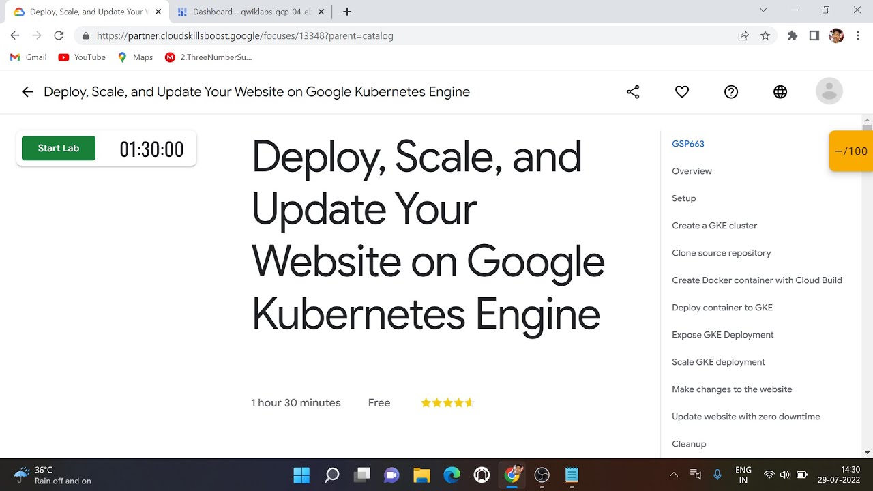Open File Explorer from taskbar
The height and width of the screenshot is (491, 873).
pos(421,475)
